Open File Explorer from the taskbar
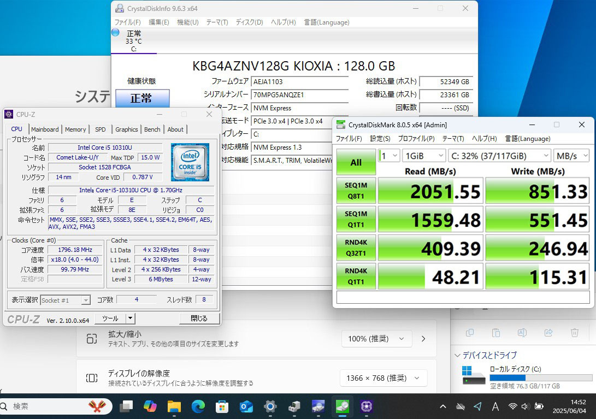The height and width of the screenshot is (419, 596). [174, 406]
